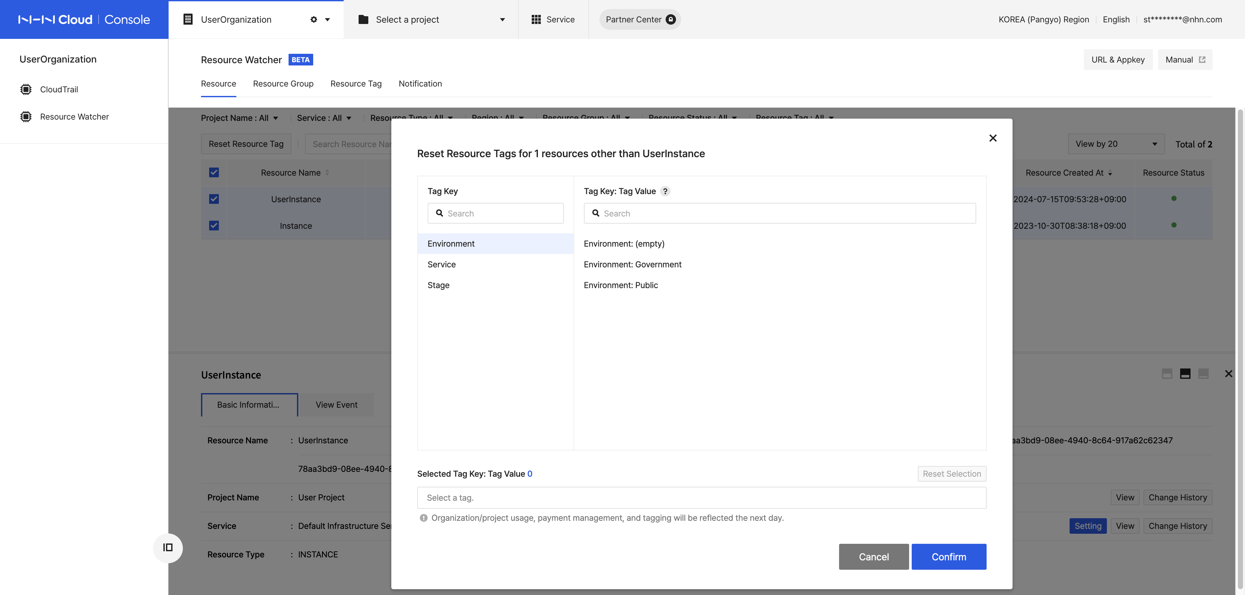
Task: Close the Reset Resource Tags dialog
Action: tap(993, 138)
